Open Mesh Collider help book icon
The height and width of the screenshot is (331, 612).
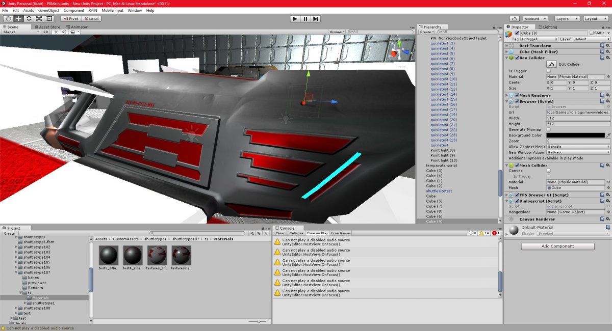602,165
